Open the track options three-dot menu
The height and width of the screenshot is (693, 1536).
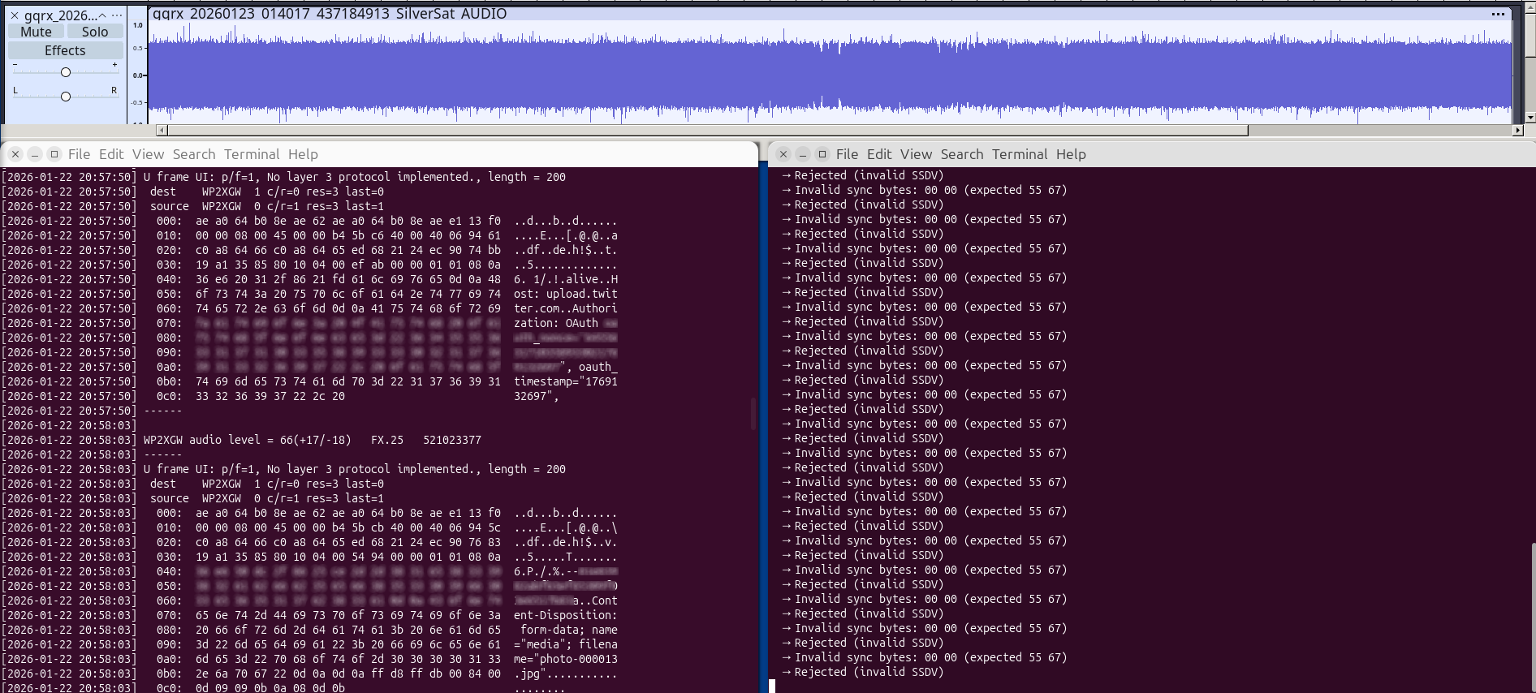point(117,15)
